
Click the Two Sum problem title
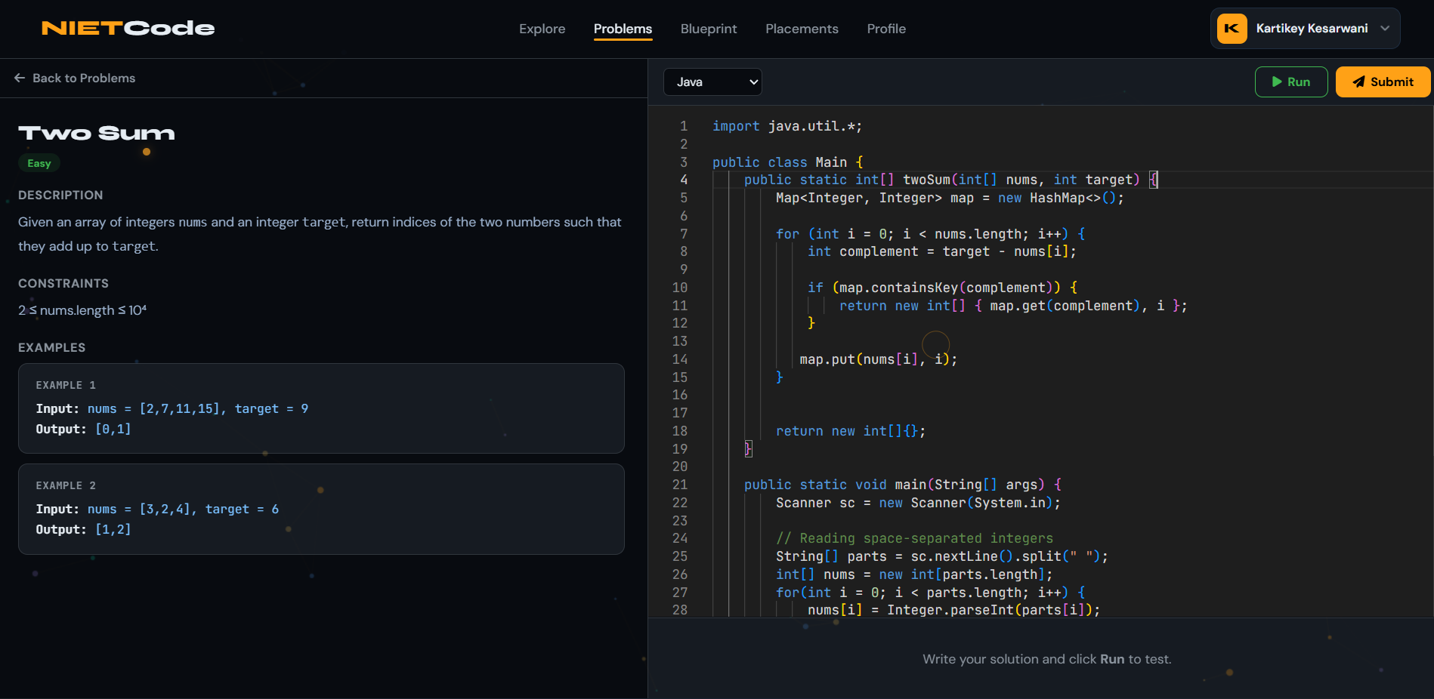[97, 134]
